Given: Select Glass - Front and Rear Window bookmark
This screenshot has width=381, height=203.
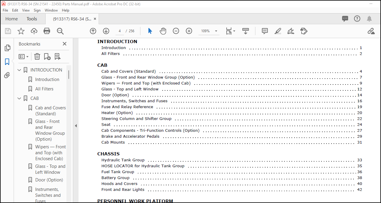Looking at the screenshot, I should pos(50,130).
